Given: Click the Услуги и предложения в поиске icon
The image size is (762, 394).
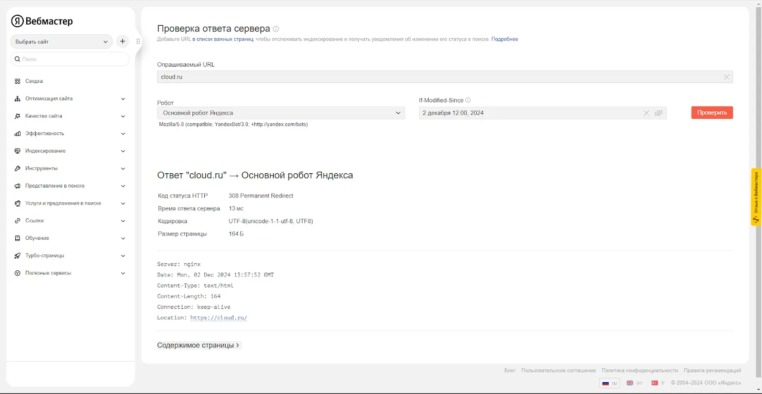Looking at the screenshot, I should pos(18,203).
